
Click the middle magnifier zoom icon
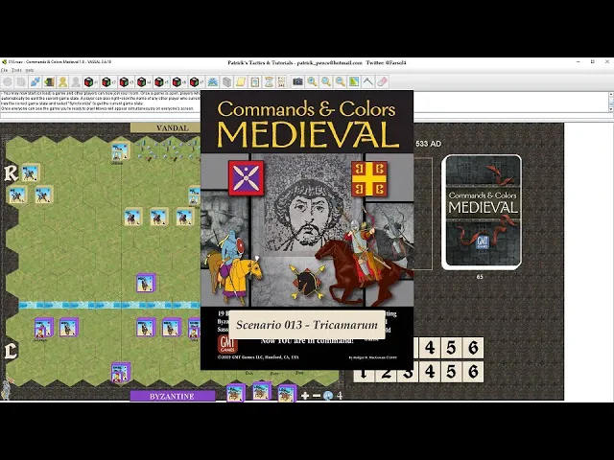pyautogui.click(x=326, y=81)
